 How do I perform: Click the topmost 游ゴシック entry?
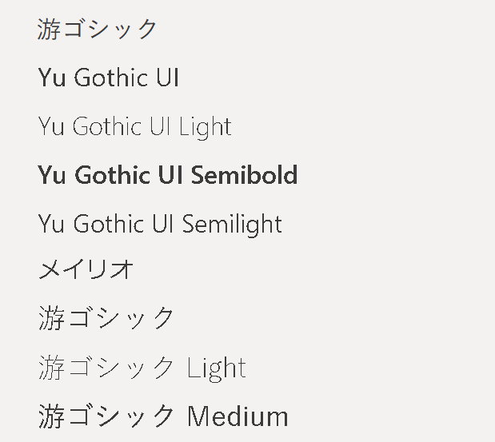(x=97, y=29)
